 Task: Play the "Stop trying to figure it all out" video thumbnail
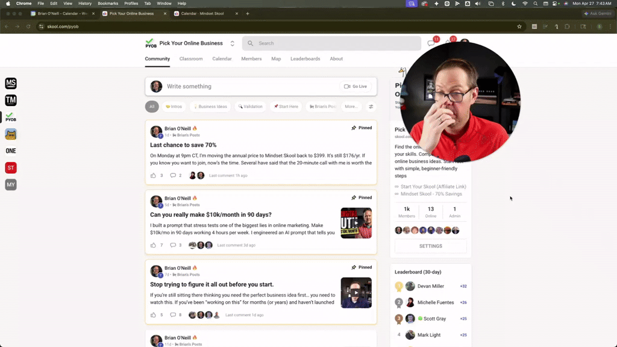pos(356,293)
